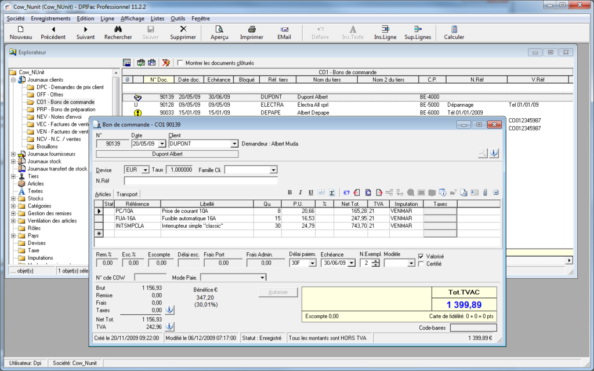Click the Sigma subtotal icon

coord(332,192)
